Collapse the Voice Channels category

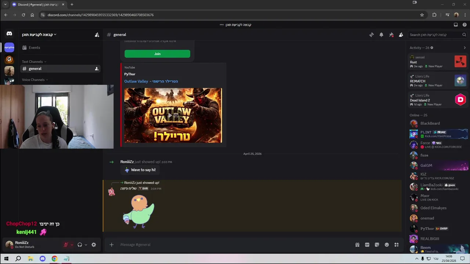coord(35,80)
